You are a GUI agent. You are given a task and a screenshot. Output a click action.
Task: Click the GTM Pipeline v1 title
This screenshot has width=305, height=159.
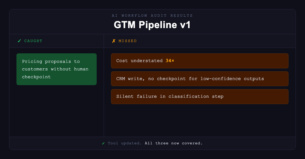click(x=152, y=25)
